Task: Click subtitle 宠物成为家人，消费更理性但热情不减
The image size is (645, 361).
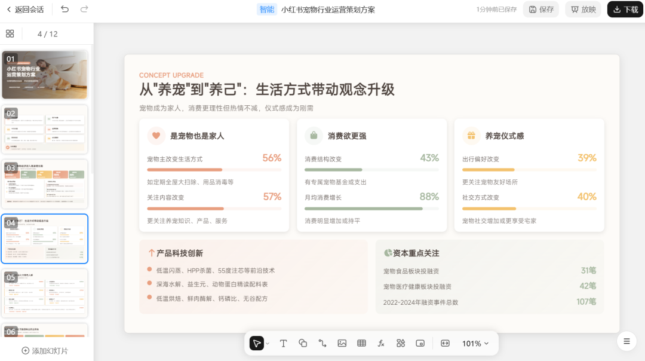Action: 226,108
